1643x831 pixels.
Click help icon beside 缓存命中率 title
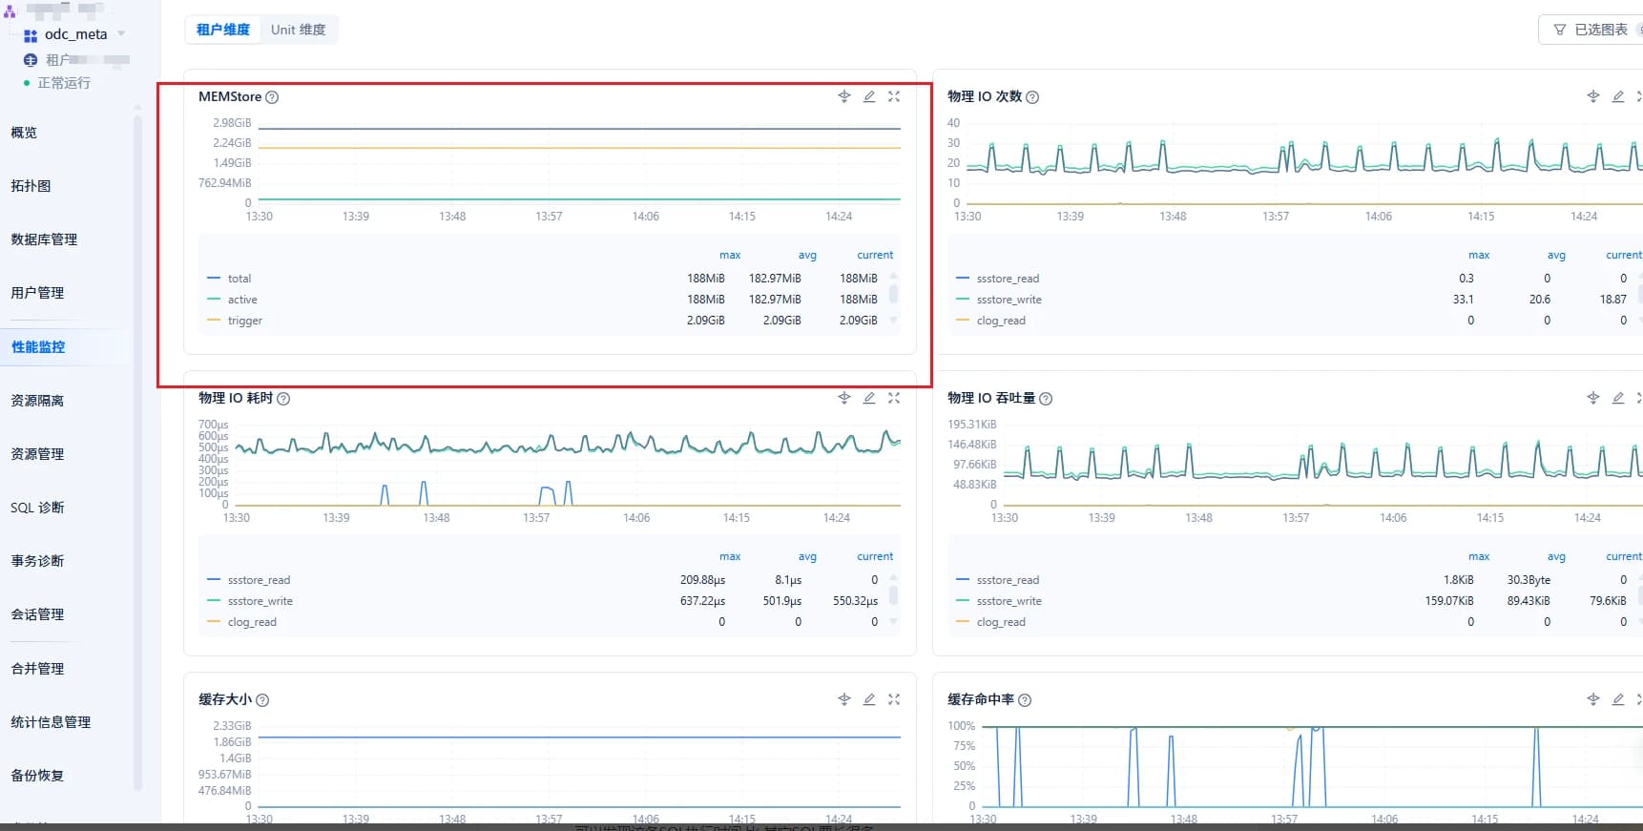pyautogui.click(x=1025, y=700)
